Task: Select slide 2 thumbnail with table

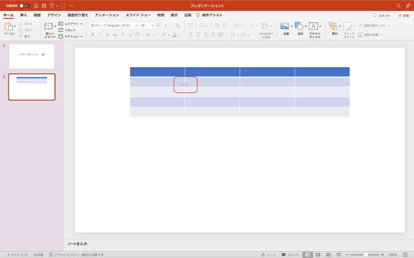Action: (x=32, y=87)
